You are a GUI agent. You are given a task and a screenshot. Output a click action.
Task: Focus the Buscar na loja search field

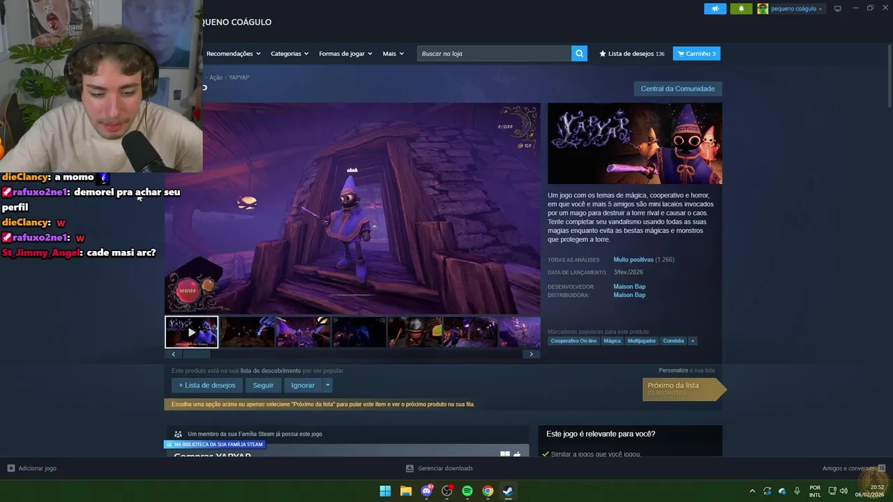click(x=494, y=54)
